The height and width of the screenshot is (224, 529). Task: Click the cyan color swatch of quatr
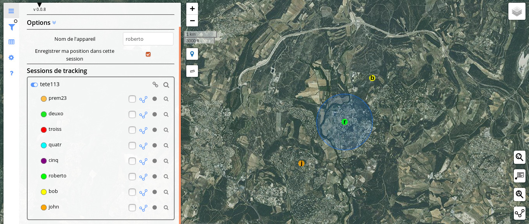pos(44,145)
